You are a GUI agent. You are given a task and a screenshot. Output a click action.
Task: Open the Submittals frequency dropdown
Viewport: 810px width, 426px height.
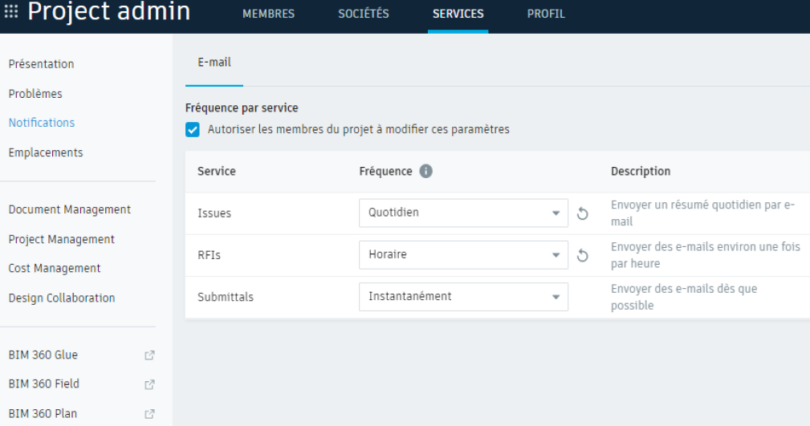(463, 297)
